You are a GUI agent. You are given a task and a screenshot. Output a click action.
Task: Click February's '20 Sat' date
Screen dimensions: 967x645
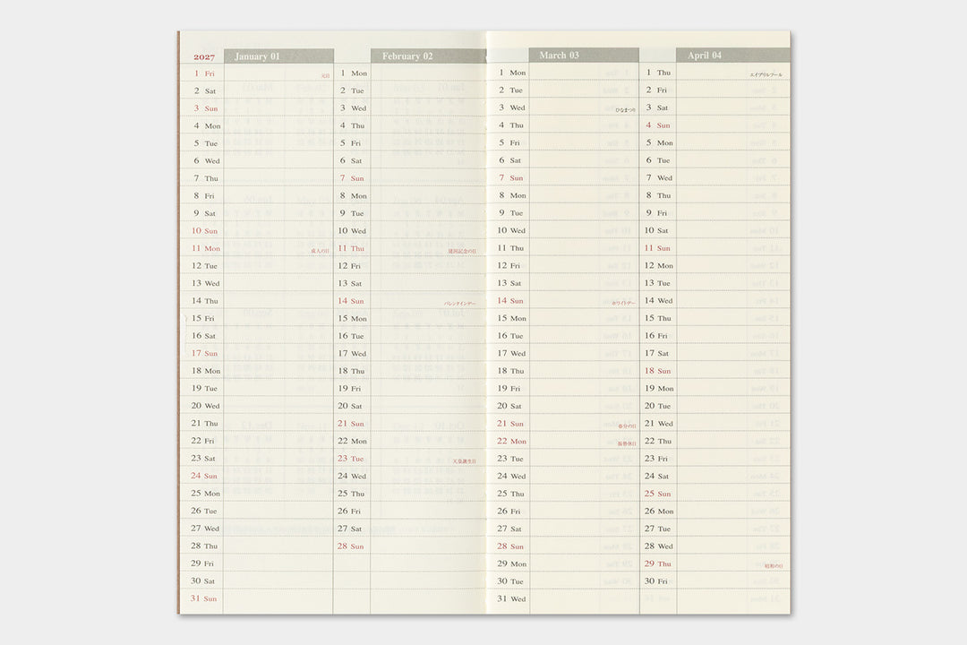click(350, 406)
